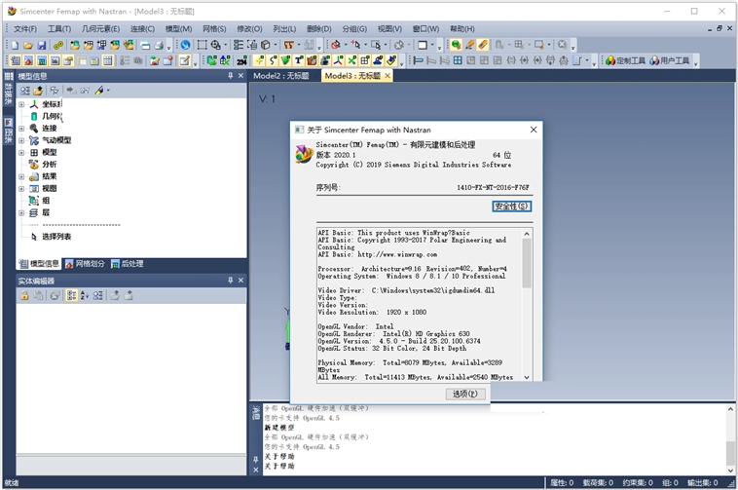738x490 pixels.
Task: Open 定制工具 custom tools toolbar button
Action: click(624, 60)
